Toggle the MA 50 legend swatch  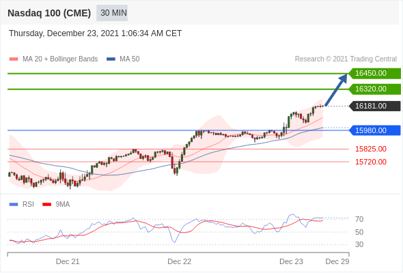[x=111, y=59]
